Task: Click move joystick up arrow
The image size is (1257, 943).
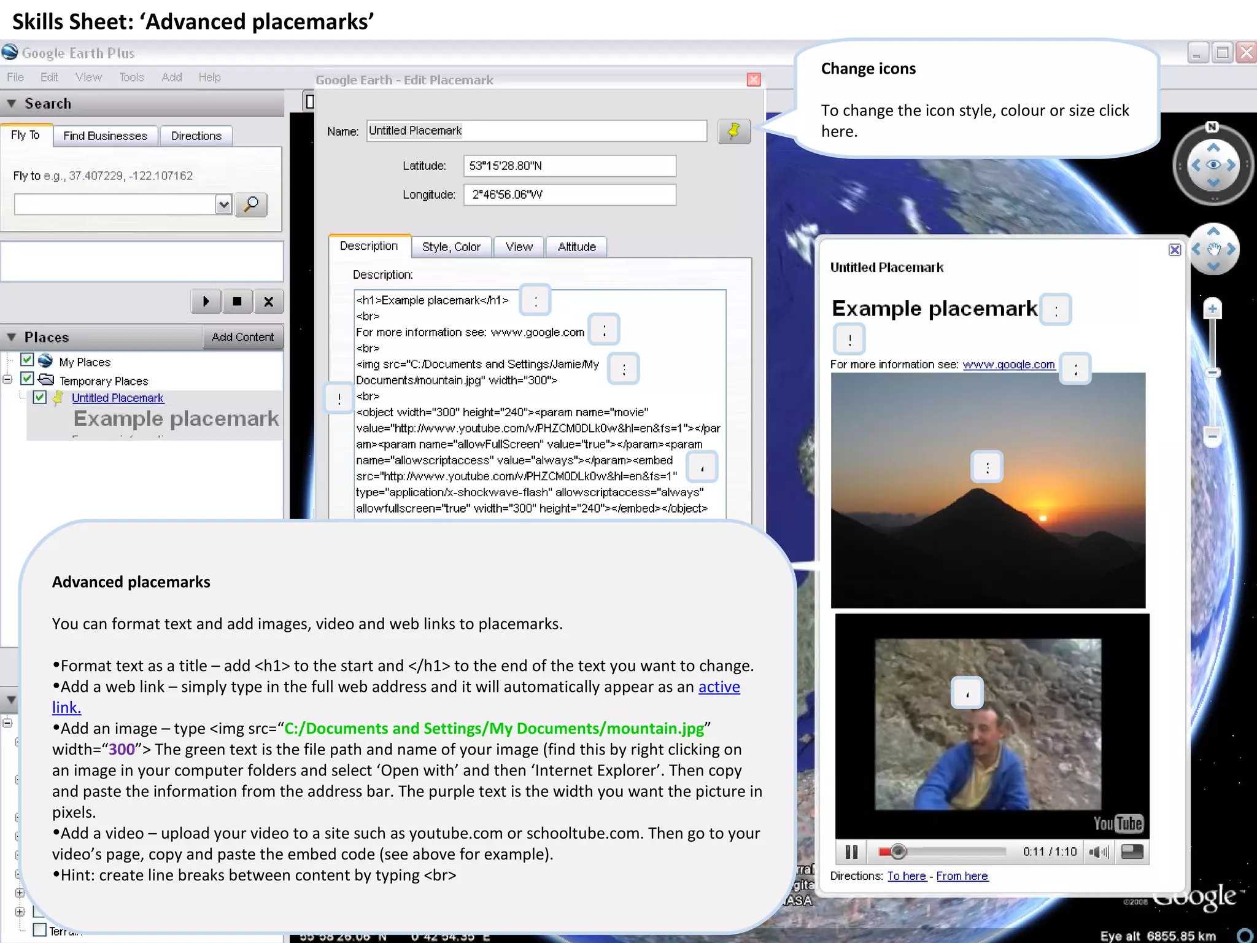Action: tap(1213, 232)
